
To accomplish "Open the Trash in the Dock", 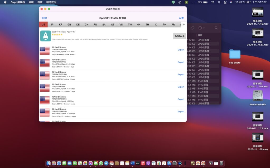I will (x=221, y=163).
